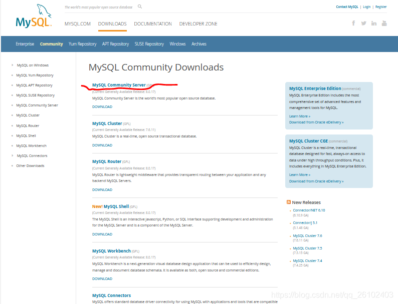The width and height of the screenshot is (398, 304).
Task: Click the Login link
Action: (366, 7)
